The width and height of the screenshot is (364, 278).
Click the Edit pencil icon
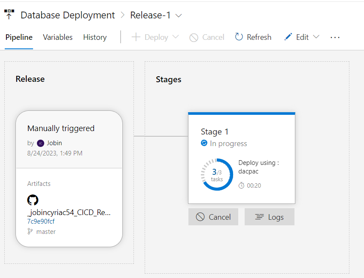288,37
